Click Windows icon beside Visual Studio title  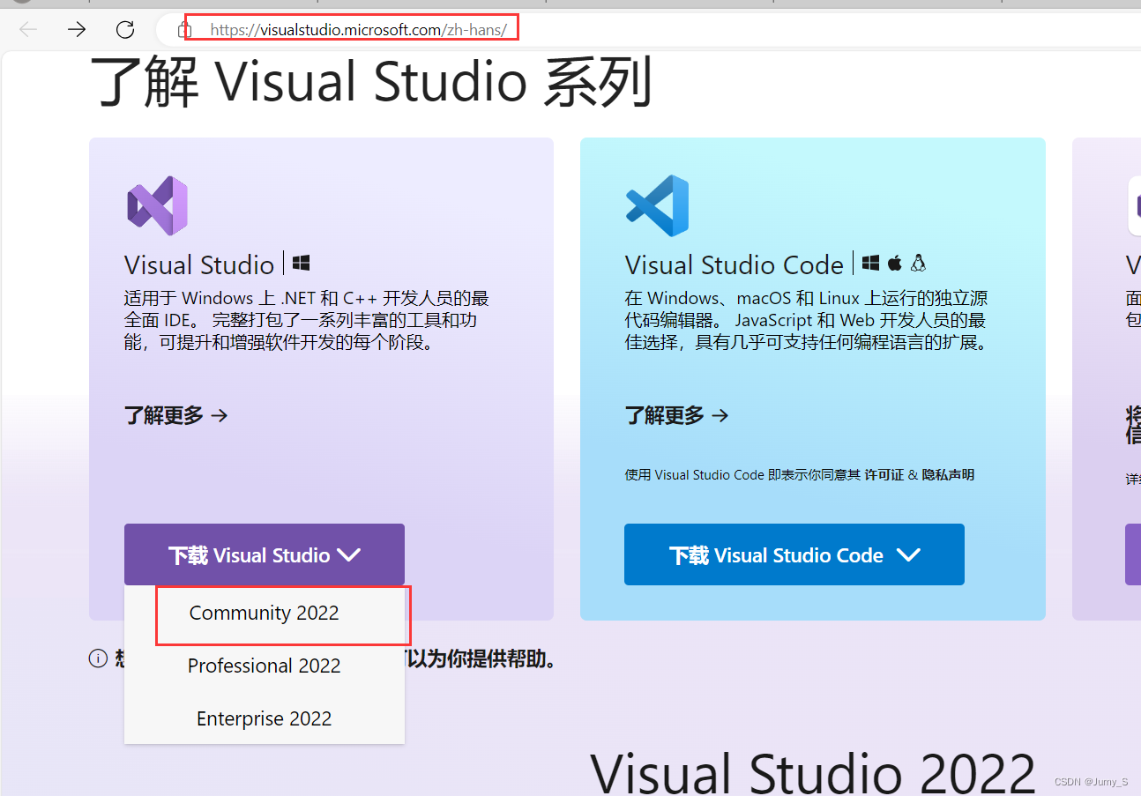coord(301,263)
